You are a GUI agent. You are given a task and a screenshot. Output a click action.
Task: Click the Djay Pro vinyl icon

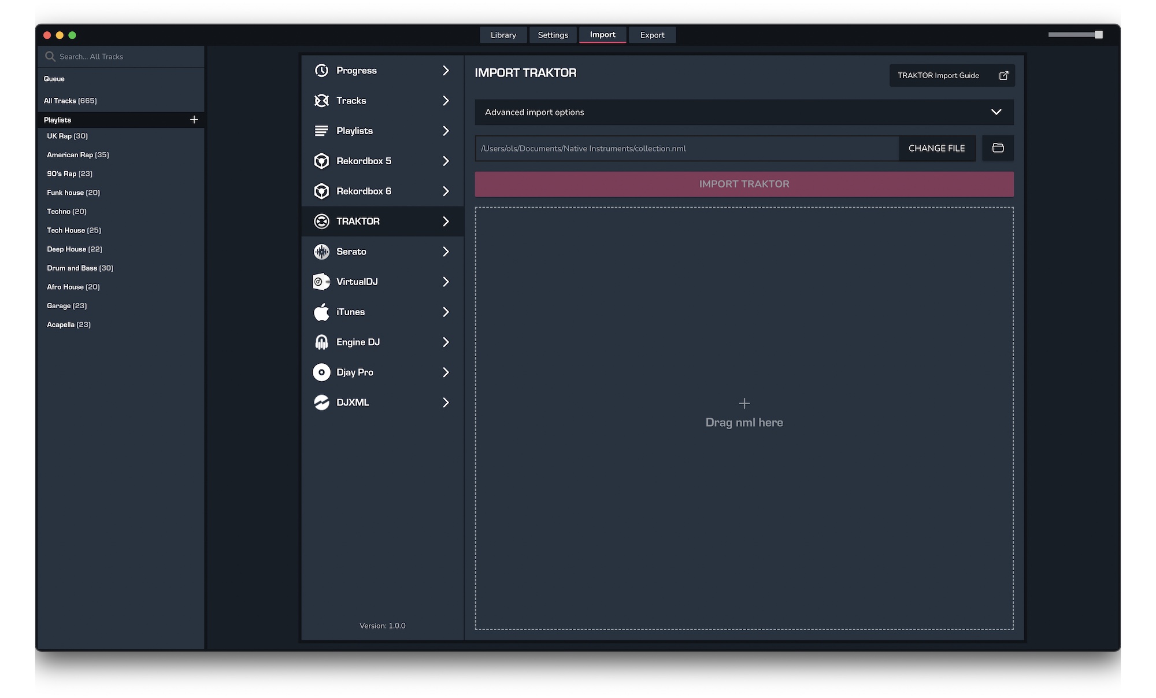point(321,372)
